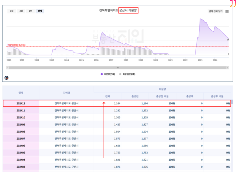Click the 2023 x-axis year label

(x=200, y=60)
